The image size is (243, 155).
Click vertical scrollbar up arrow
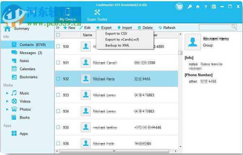tap(180, 34)
